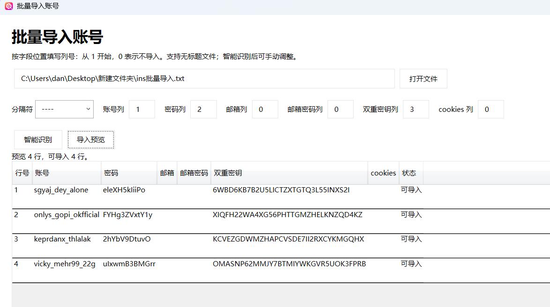The width and height of the screenshot is (550, 307).
Task: Click the 状态 column header
Action: click(411, 173)
